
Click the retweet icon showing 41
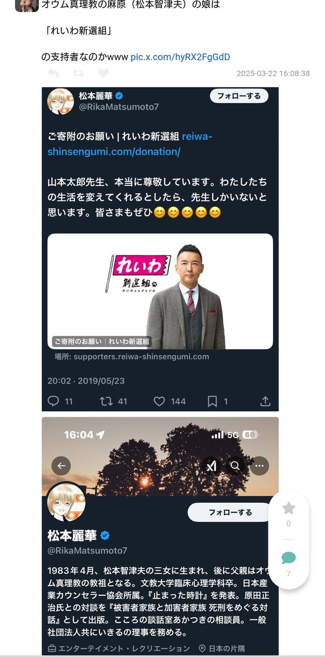[106, 401]
